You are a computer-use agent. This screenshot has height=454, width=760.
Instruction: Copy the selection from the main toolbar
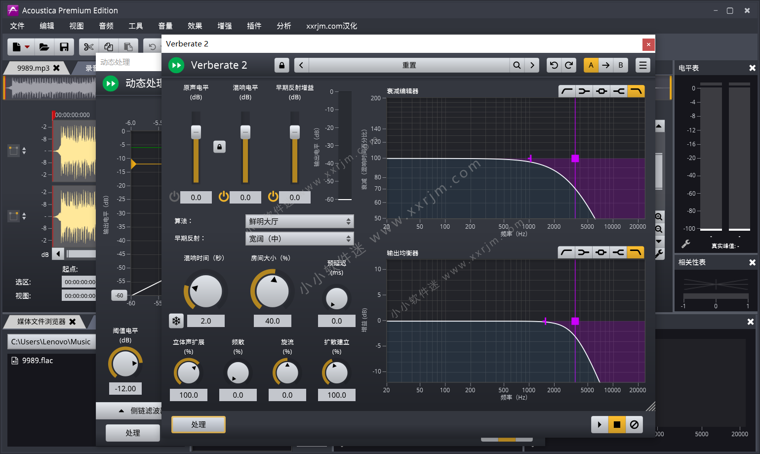(x=109, y=47)
